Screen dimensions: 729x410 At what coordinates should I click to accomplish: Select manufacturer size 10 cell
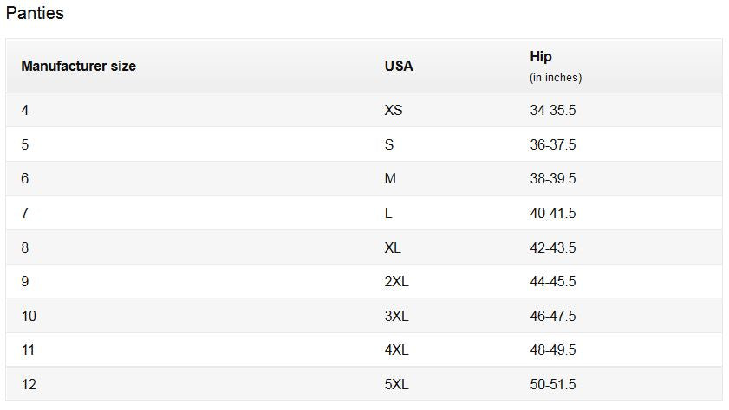(29, 317)
